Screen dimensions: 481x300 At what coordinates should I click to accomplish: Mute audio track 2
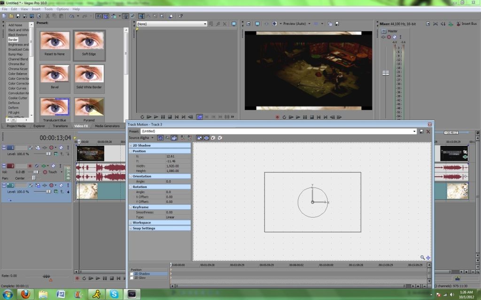(x=54, y=166)
